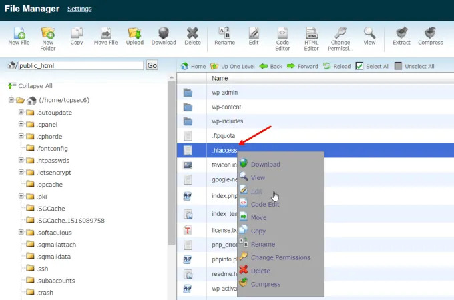Viewport: 454px width, 300px height.
Task: Click the Extract archive icon
Action: click(401, 33)
